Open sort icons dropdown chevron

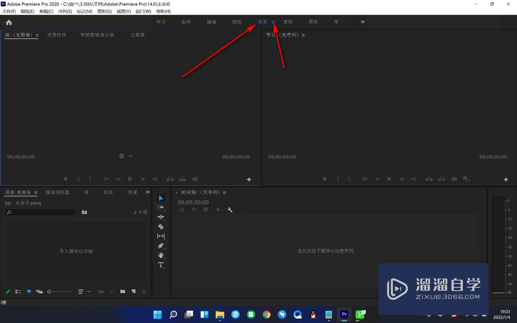tap(89, 291)
